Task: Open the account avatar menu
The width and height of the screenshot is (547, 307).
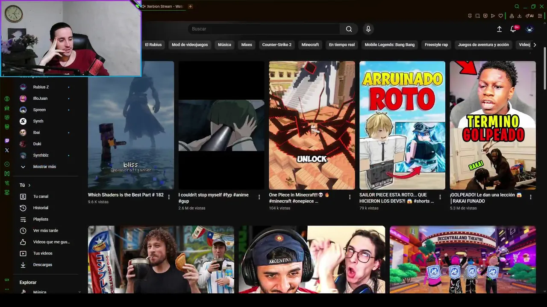Action: point(529,29)
